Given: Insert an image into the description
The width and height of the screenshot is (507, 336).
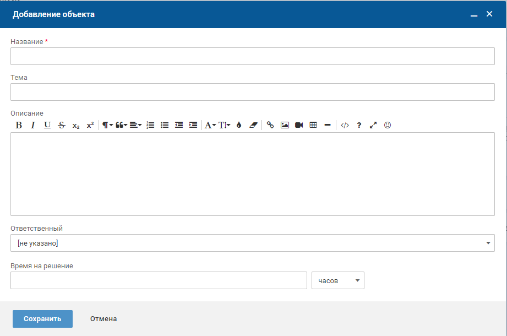Looking at the screenshot, I should tap(285, 125).
